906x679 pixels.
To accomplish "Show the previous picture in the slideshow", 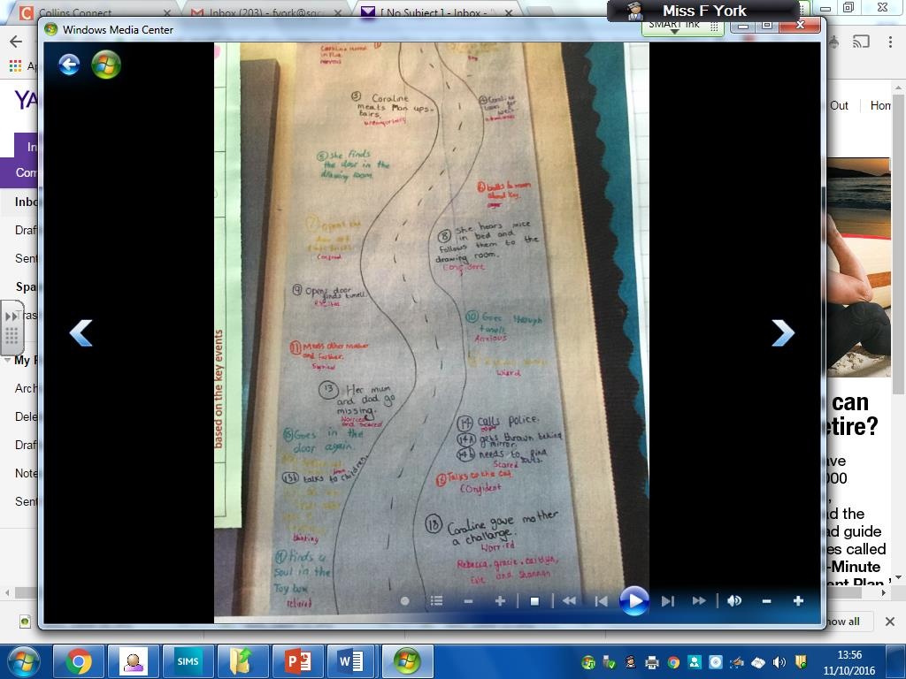I will (81, 333).
